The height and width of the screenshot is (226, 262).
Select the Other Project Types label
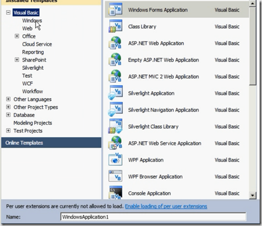tap(36, 107)
